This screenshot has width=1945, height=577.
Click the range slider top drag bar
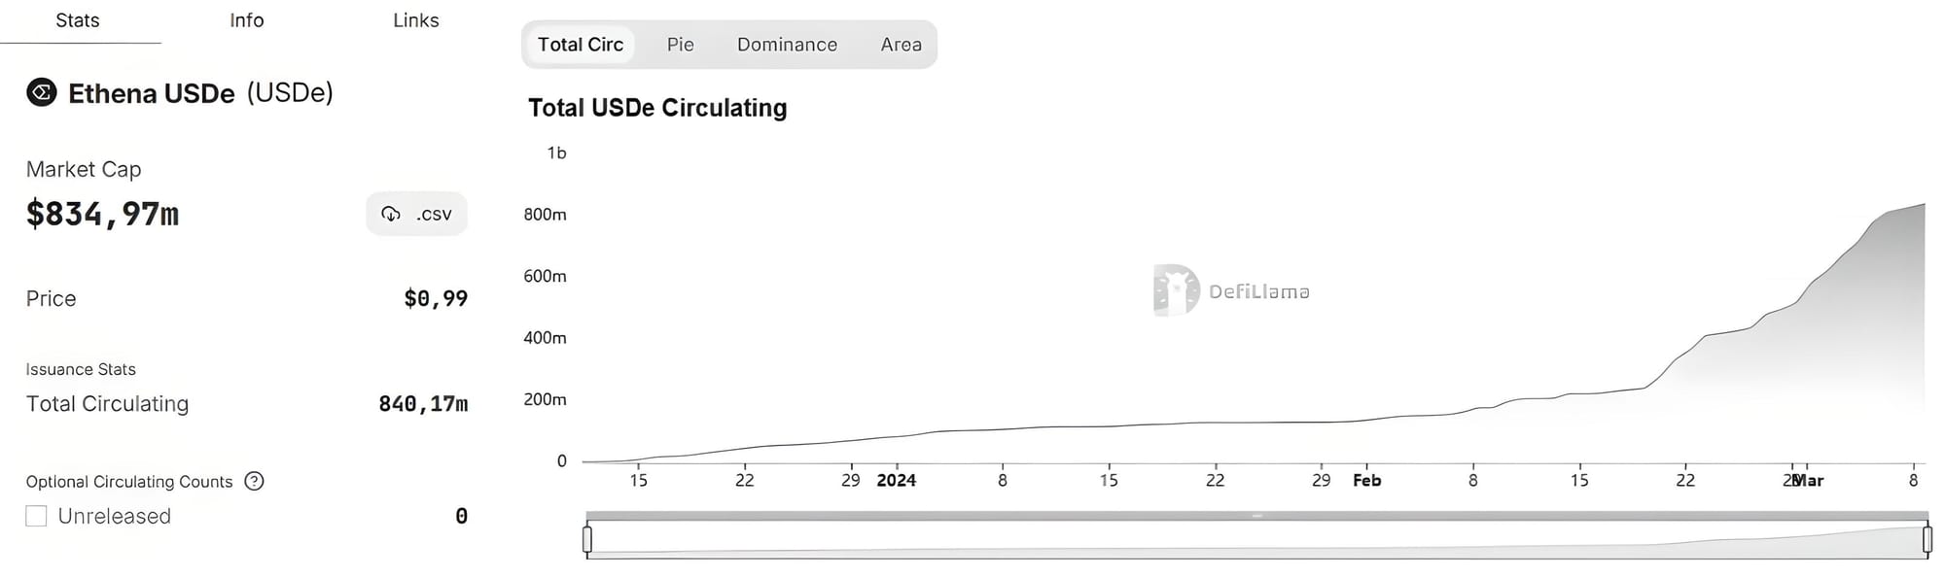(1257, 516)
